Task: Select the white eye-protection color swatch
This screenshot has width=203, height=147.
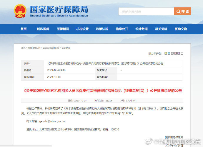Action: (182, 53)
